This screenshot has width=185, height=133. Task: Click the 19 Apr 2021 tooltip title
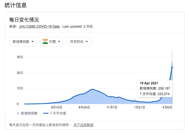coord(149,83)
